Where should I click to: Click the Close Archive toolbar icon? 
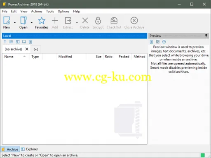(x=134, y=21)
